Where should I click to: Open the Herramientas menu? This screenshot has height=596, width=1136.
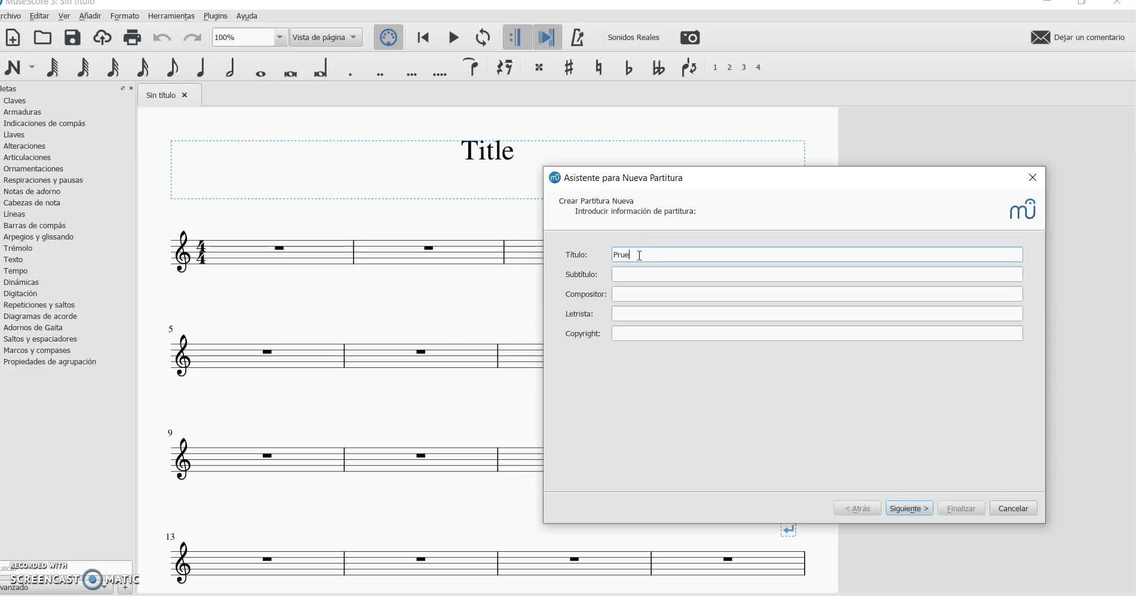tap(171, 16)
